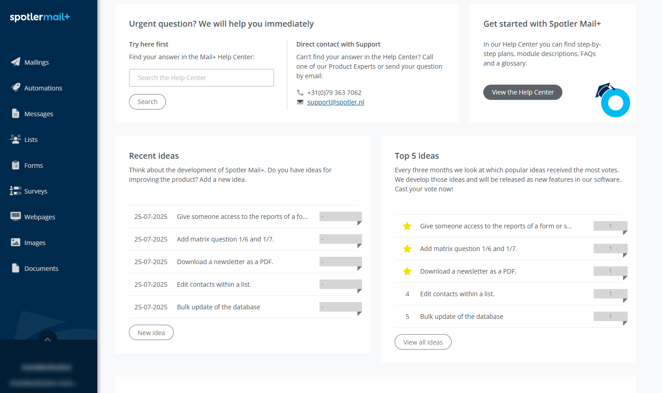Expand the sidebar user panel chevron

[x=48, y=339]
